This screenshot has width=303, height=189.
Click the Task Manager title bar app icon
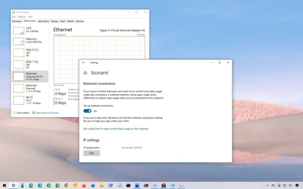[14, 12]
